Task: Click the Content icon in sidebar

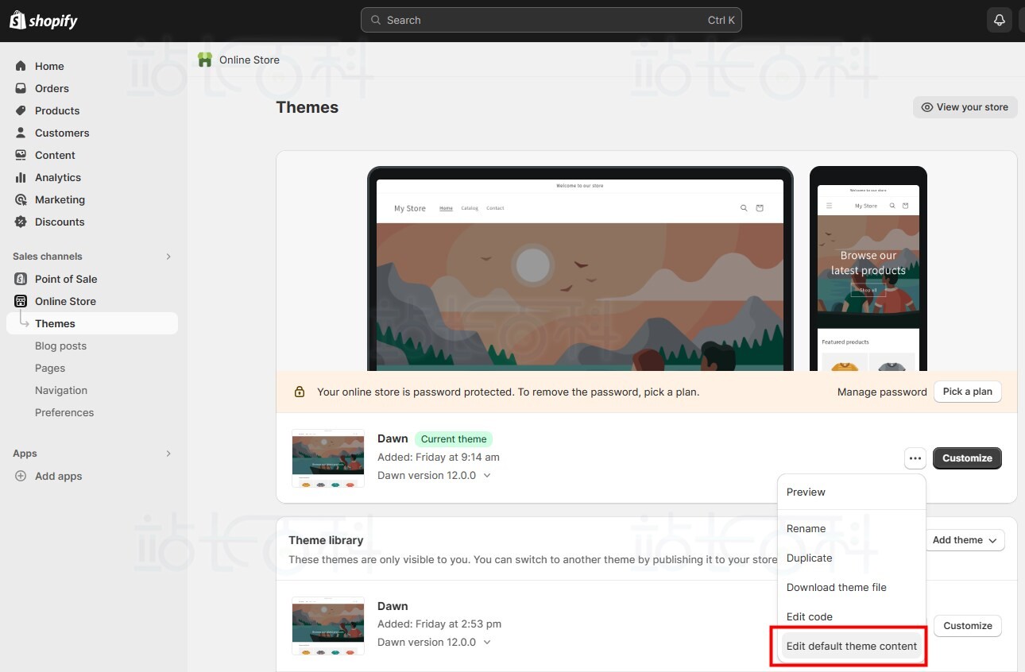Action: pyautogui.click(x=21, y=155)
